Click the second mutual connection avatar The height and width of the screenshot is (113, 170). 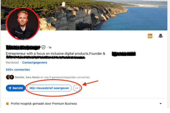point(12,77)
